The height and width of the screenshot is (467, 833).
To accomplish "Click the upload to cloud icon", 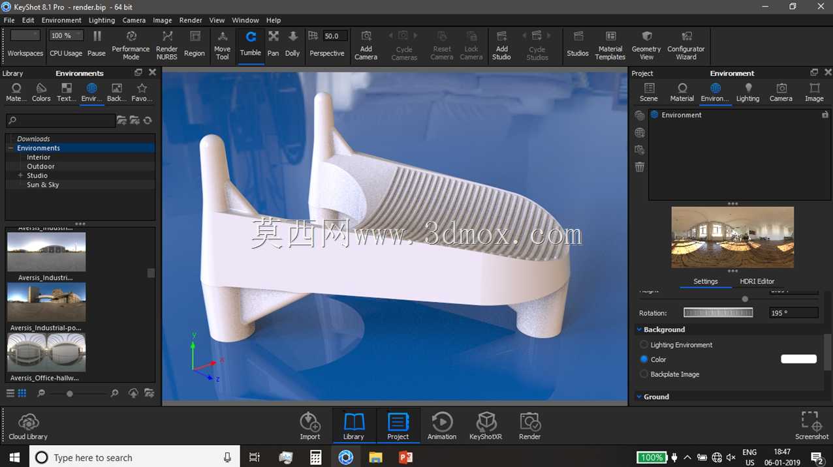I will click(133, 393).
